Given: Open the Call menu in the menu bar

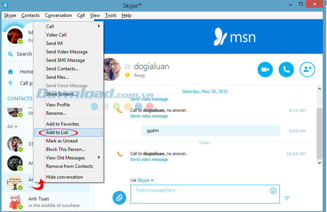Looking at the screenshot, I should [x=81, y=16].
